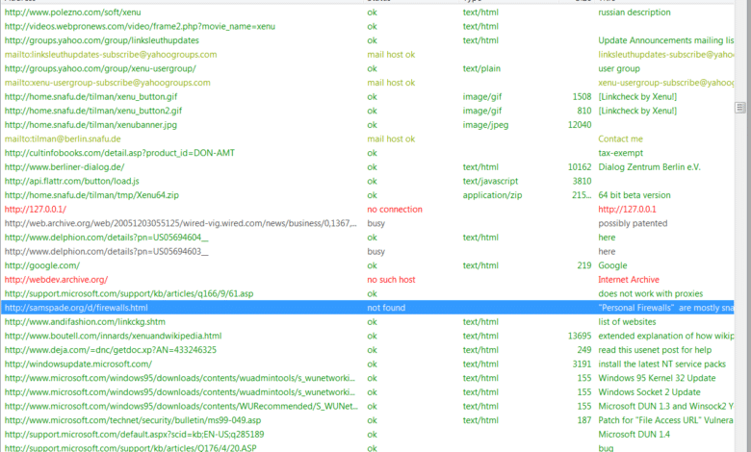
Task: Click the groups.yahoo.com/group/linksleuthupdates address
Action: pos(101,40)
